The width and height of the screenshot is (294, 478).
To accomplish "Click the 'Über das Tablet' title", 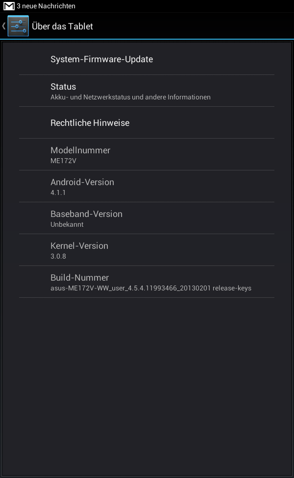I will [62, 26].
